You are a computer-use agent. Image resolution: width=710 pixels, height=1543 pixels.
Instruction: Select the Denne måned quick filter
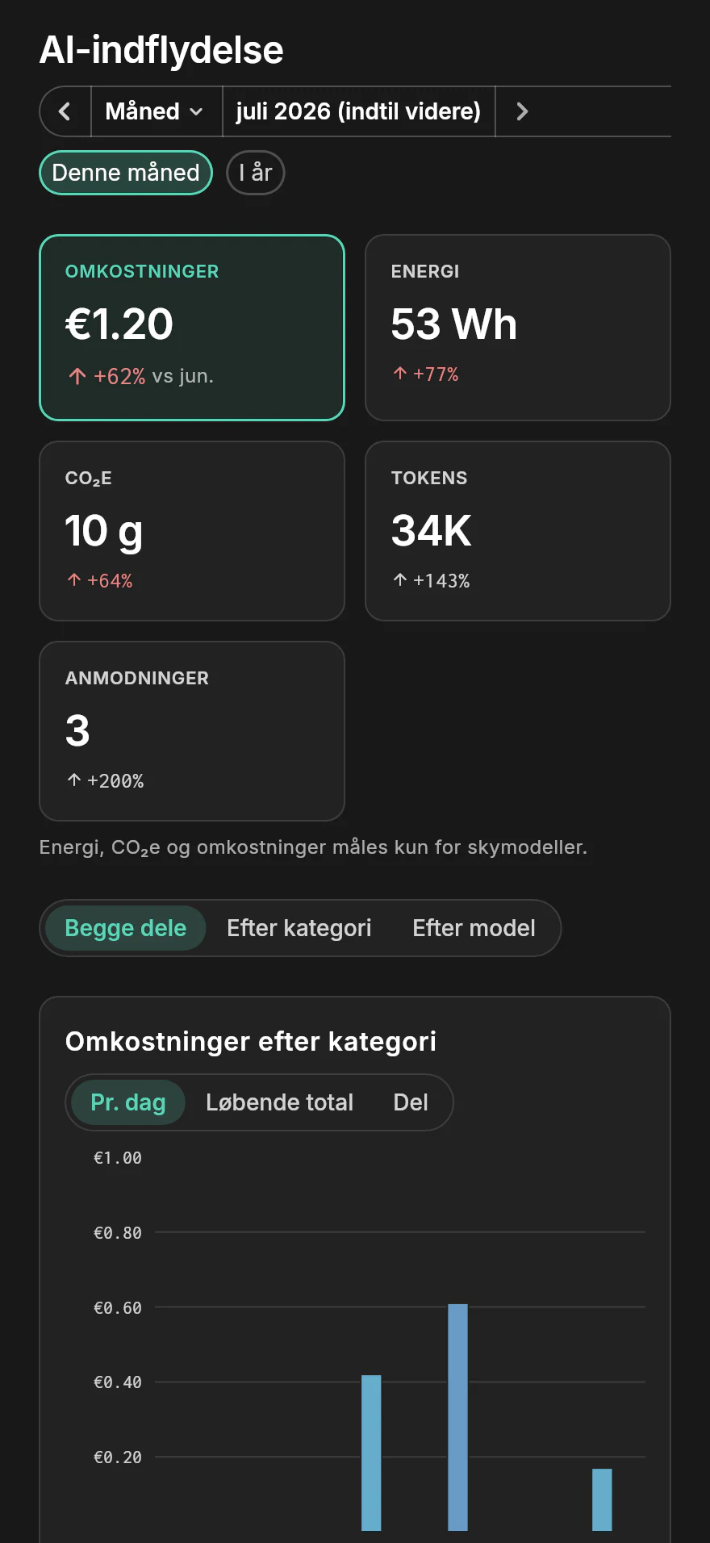click(x=126, y=173)
